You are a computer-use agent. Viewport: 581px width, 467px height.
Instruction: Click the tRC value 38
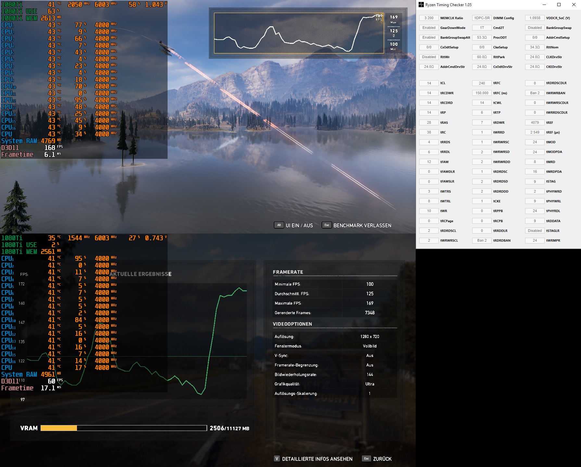pyautogui.click(x=429, y=132)
